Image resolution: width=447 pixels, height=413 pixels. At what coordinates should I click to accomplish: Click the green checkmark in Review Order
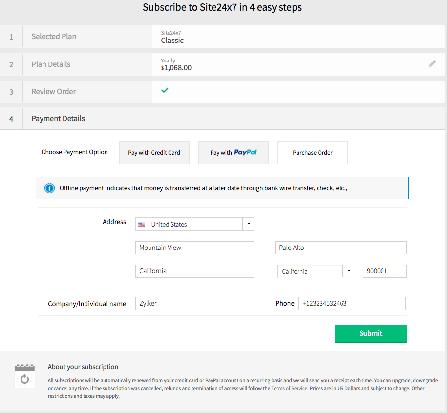click(165, 90)
